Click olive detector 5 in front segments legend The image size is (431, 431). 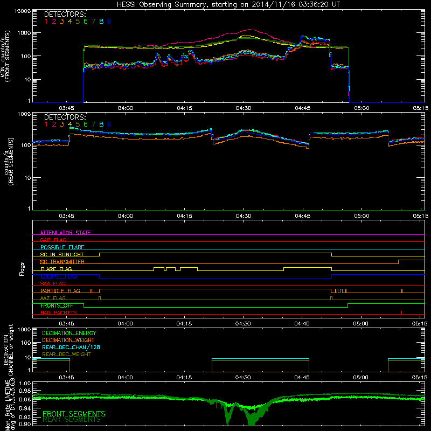point(78,21)
